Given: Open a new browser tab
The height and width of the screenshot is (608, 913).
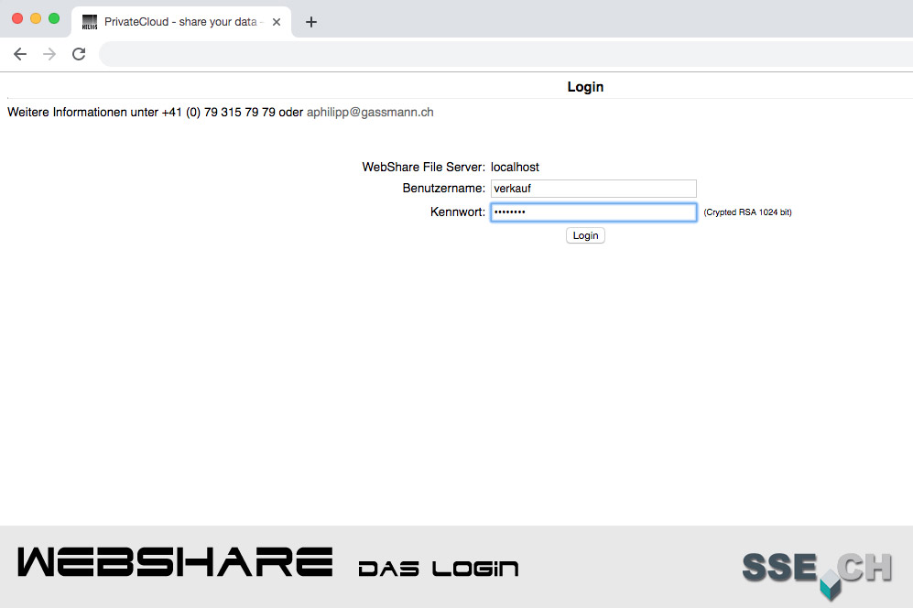Looking at the screenshot, I should (311, 22).
